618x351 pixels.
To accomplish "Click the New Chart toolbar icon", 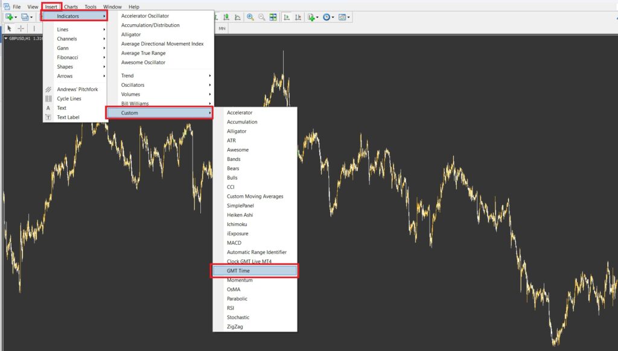I will point(9,17).
